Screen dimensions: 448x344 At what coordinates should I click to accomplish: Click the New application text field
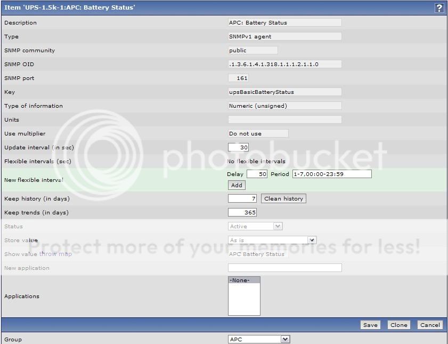pyautogui.click(x=284, y=268)
